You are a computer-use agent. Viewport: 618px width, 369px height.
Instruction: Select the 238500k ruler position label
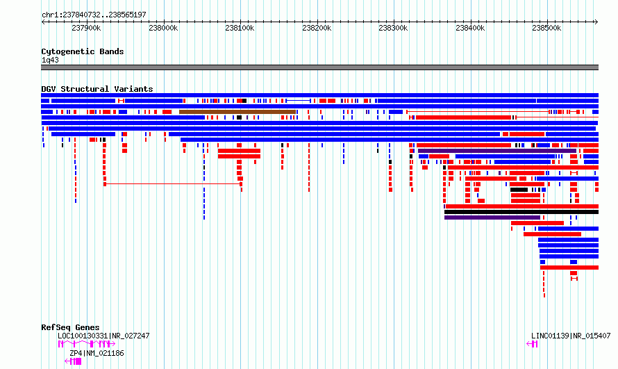546,28
